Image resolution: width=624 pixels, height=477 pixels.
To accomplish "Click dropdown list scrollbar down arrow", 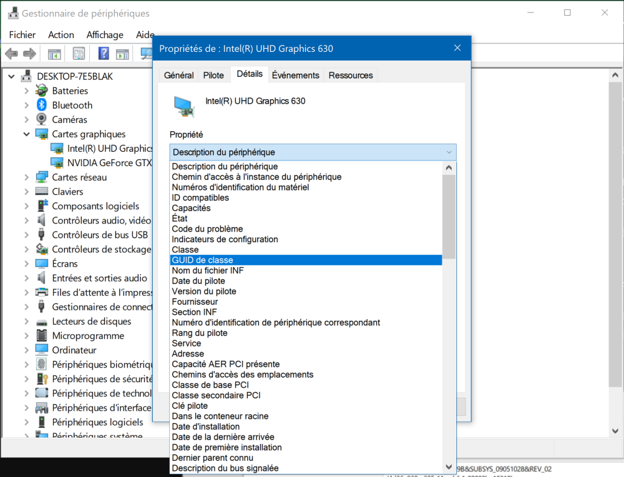I will (449, 466).
